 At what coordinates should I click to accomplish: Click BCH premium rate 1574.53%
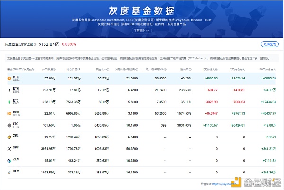[x=184, y=113]
